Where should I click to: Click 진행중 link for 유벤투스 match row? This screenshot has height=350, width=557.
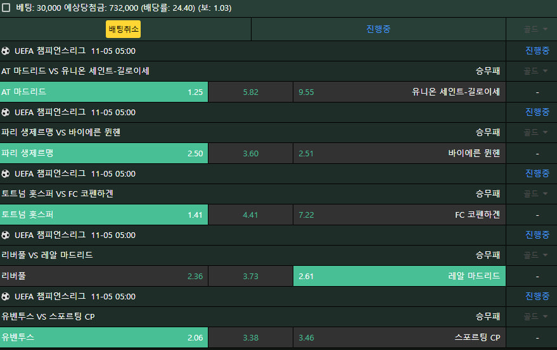point(537,296)
